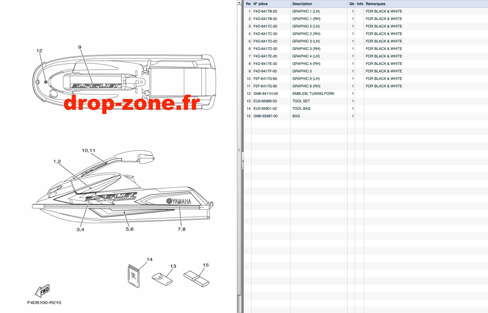This screenshot has height=313, width=488.
Task: Click the FWD direction arrow in the diagram
Action: [42, 290]
